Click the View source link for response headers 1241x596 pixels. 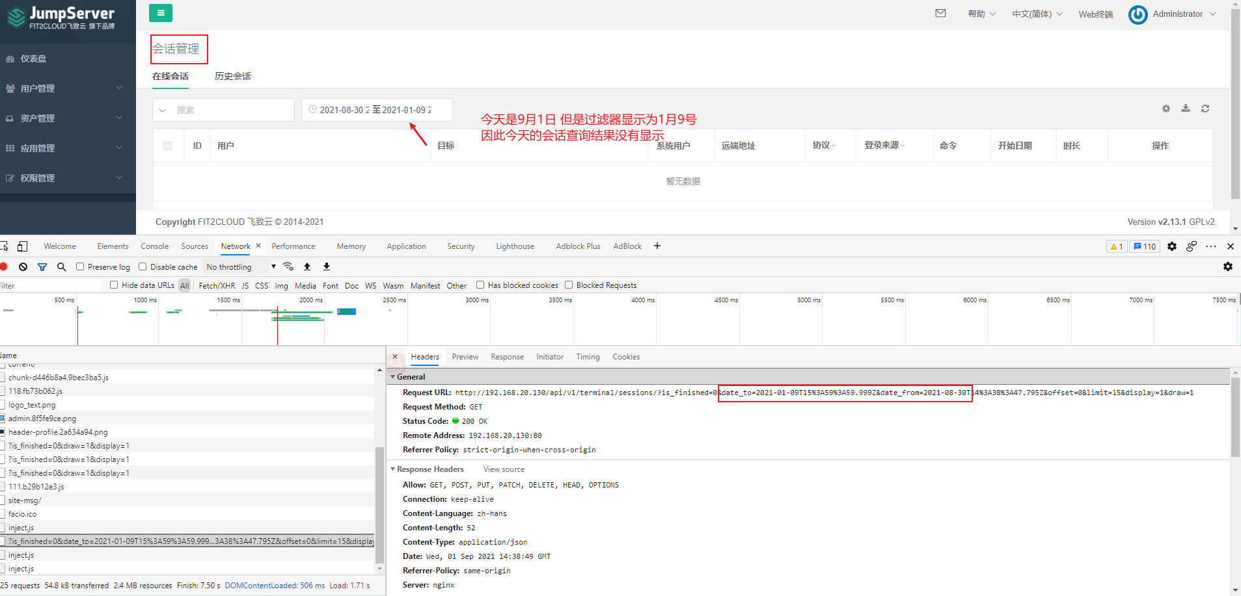click(x=503, y=469)
